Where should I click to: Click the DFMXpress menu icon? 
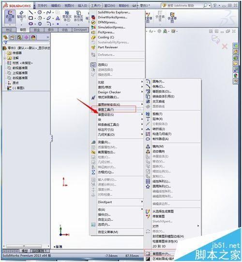pyautogui.click(x=93, y=22)
